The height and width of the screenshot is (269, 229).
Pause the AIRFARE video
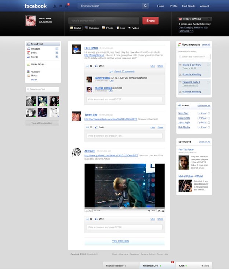[87, 211]
